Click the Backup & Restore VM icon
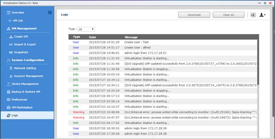The image size is (275, 139). pos(8,92)
